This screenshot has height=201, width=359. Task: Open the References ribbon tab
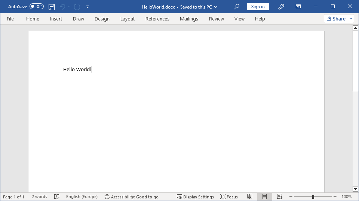click(157, 19)
